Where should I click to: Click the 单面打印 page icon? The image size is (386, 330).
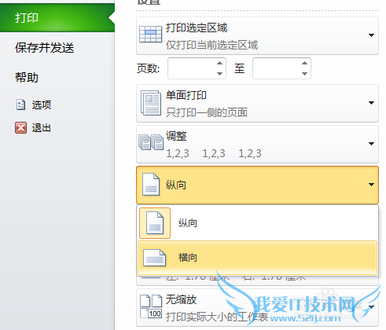tap(151, 103)
